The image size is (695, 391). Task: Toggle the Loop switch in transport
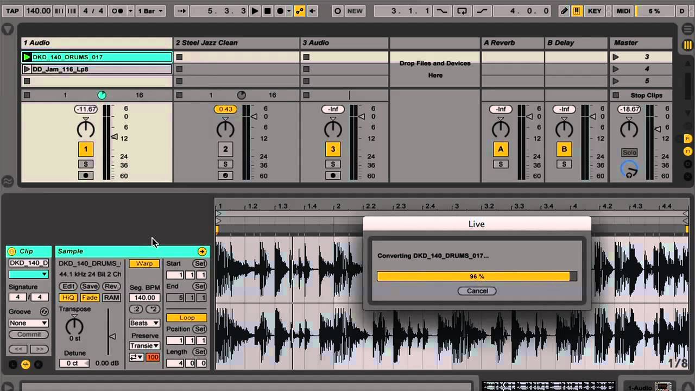pyautogui.click(x=462, y=11)
